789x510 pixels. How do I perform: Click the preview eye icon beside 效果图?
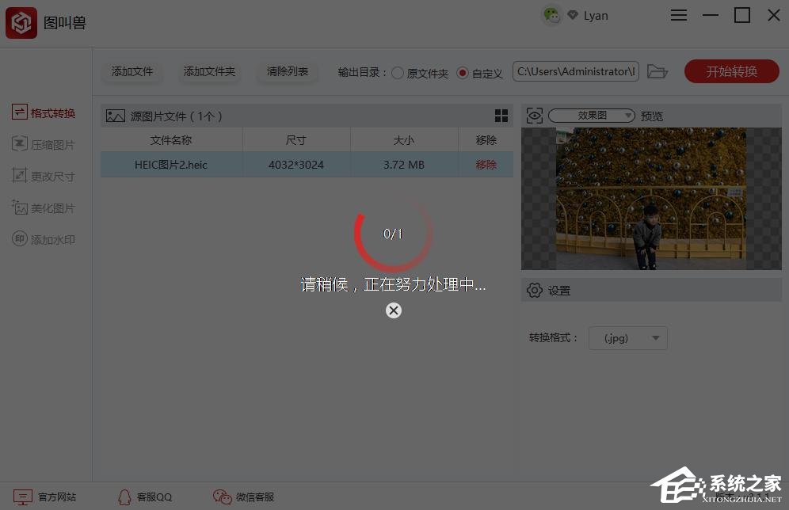click(x=535, y=115)
